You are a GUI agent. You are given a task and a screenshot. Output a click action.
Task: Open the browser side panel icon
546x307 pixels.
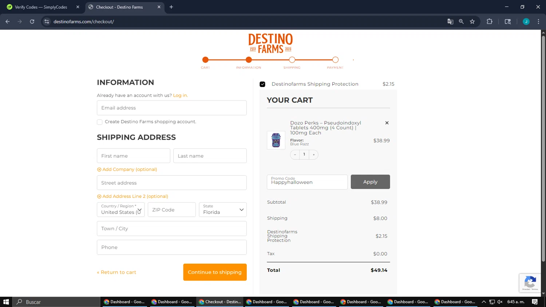coord(508,21)
